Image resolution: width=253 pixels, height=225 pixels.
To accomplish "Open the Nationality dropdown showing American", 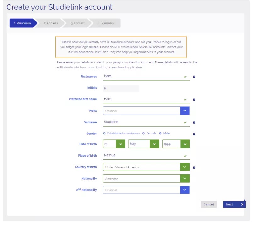I will [x=146, y=178].
